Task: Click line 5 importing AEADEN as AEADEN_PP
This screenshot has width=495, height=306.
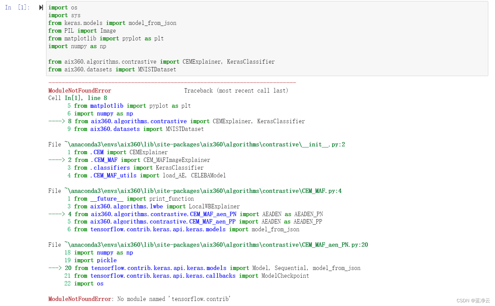Action: [195, 222]
